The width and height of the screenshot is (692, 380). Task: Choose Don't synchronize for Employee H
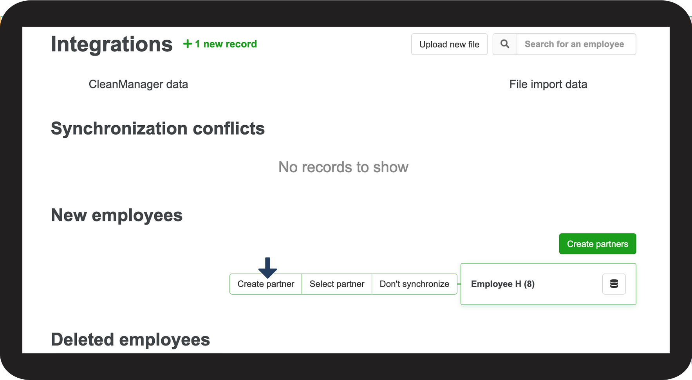414,284
